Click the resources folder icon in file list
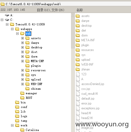131x132 pixels. pos(78,50)
